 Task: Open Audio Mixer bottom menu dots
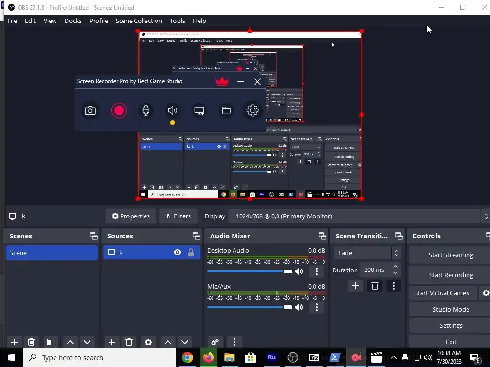coord(234,342)
